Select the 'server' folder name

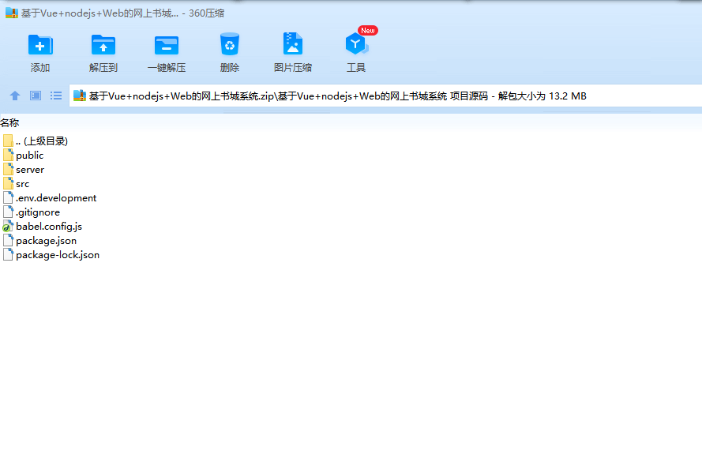pos(30,170)
